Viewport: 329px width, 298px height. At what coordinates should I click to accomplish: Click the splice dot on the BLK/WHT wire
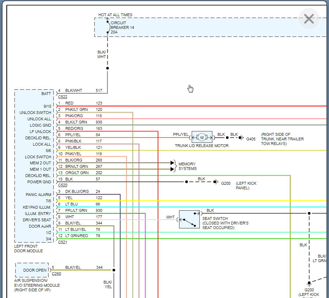[x=108, y=68]
